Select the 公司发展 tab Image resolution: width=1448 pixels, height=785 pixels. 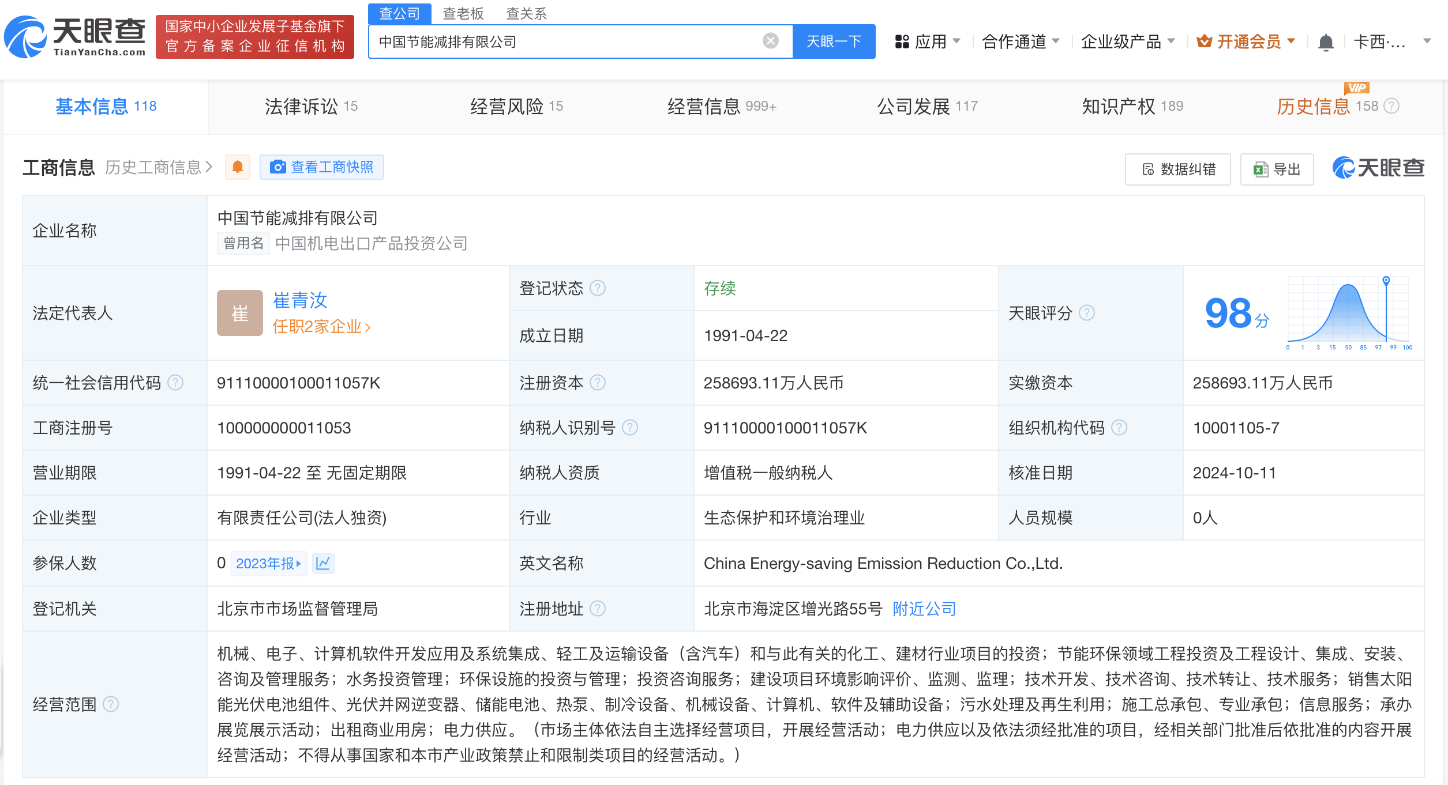pyautogui.click(x=927, y=107)
